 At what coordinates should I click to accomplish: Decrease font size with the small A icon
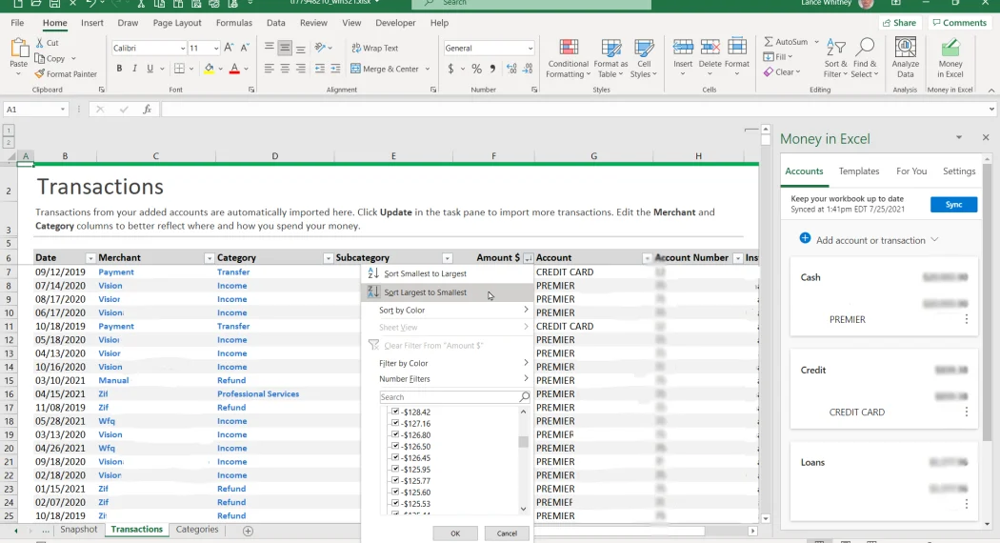245,48
